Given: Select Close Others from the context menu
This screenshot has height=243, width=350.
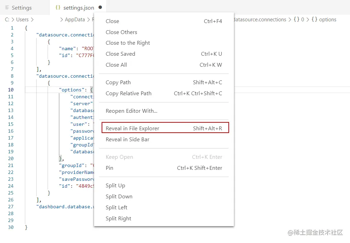Looking at the screenshot, I should 121,32.
